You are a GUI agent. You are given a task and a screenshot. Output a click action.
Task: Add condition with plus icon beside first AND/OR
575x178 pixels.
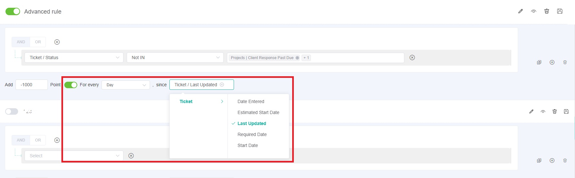point(57,42)
